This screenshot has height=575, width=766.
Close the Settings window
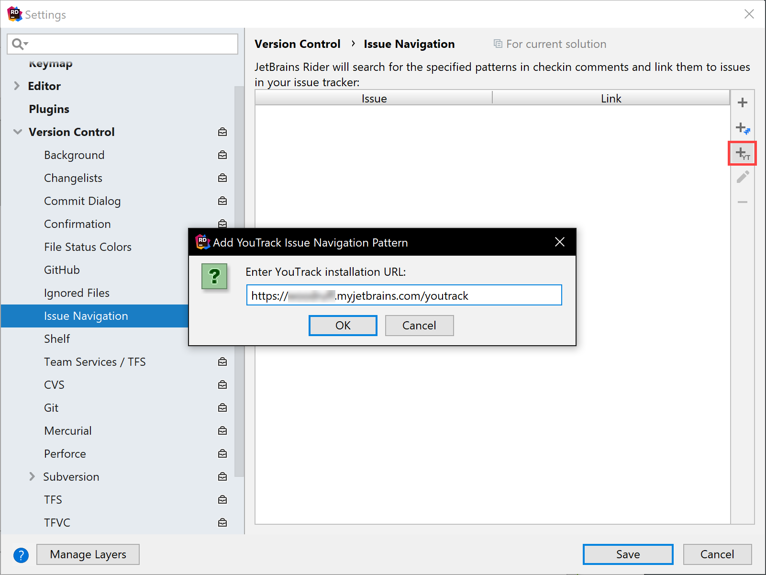(x=749, y=14)
